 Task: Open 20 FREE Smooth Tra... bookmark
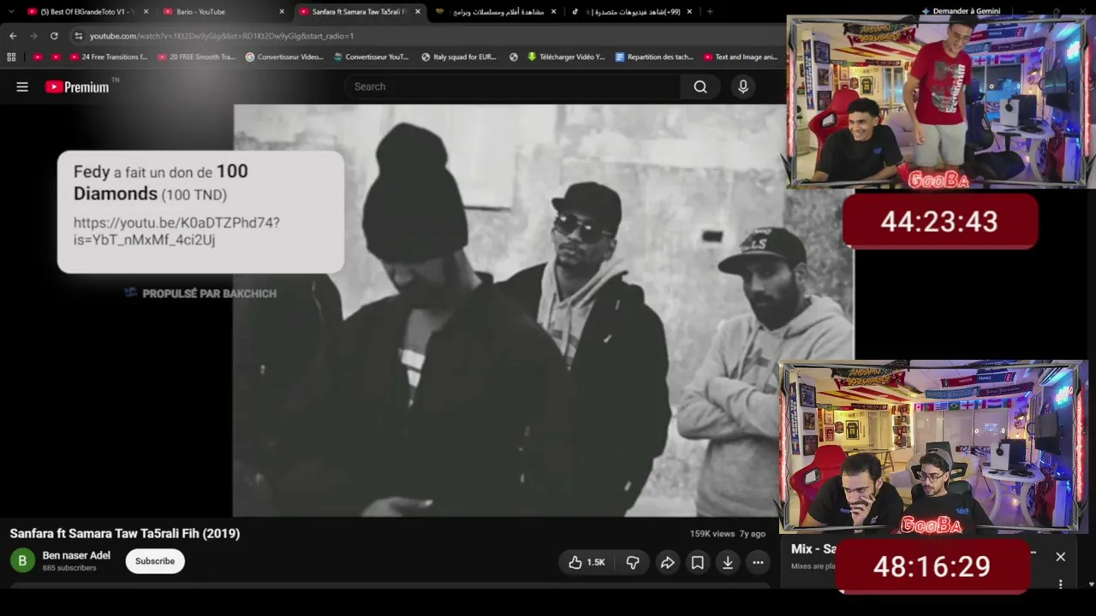click(196, 57)
